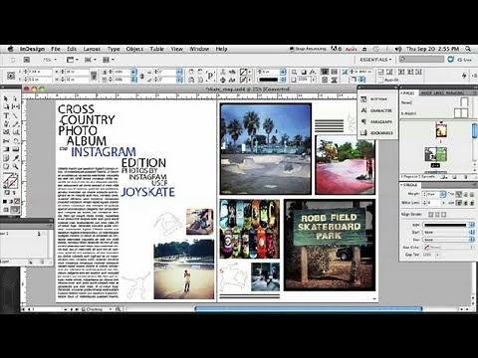Open the Apple menu
The image size is (478, 358).
point(10,49)
